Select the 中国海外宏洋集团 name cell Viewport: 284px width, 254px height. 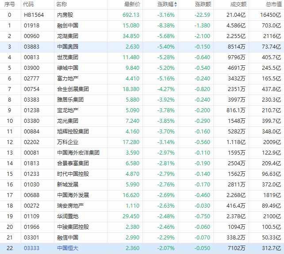coord(78,153)
